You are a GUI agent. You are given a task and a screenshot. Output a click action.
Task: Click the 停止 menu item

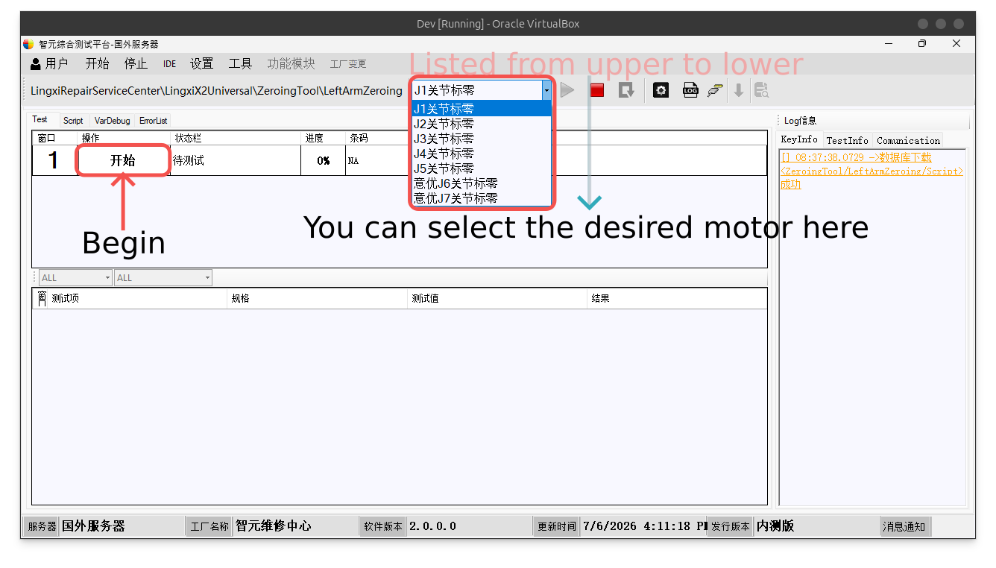[136, 64]
